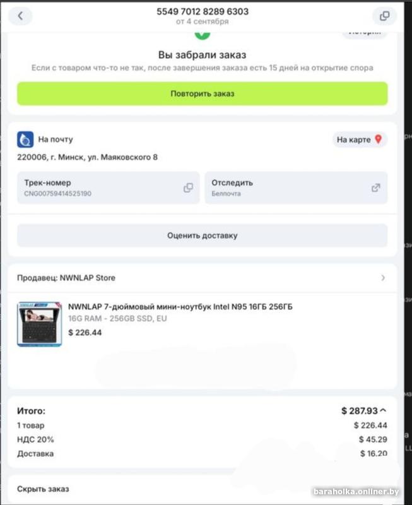Click the Повторить заказ green button
412x505 pixels.
pos(202,93)
